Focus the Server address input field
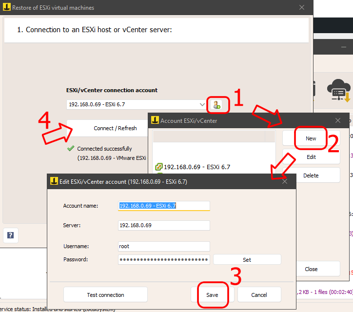 point(164,226)
